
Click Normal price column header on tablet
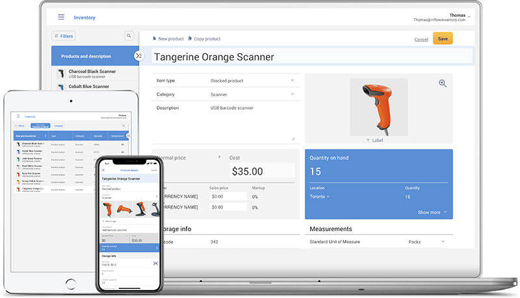(x=118, y=136)
